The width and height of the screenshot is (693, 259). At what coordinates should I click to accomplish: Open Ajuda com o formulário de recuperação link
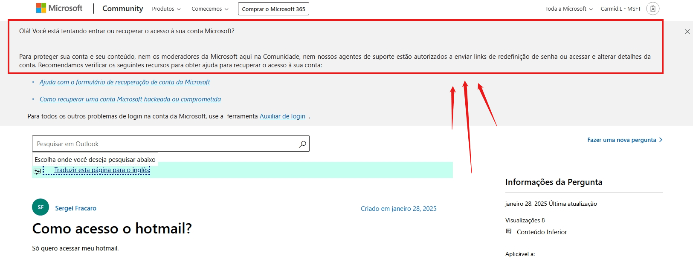click(125, 82)
